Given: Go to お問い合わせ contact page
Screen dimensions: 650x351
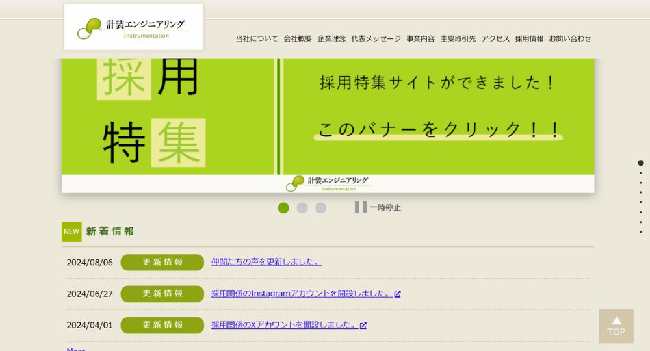Looking at the screenshot, I should pyautogui.click(x=570, y=38).
